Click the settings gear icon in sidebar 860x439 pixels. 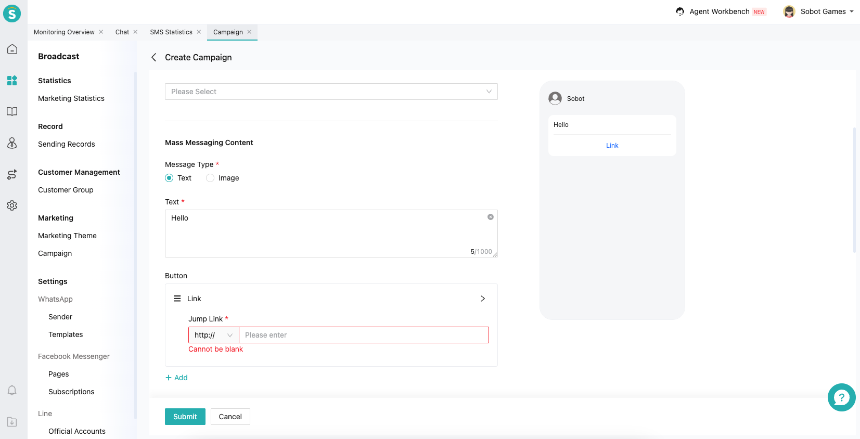coord(12,205)
